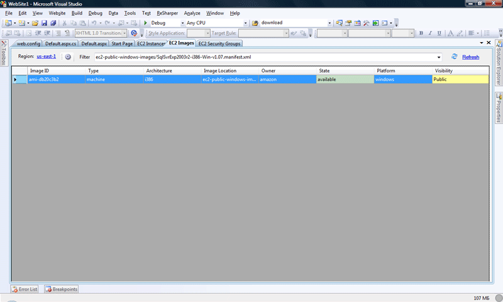The width and height of the screenshot is (503, 302).
Task: Open Solution Explorer from toolbar icon
Action: 339,23
